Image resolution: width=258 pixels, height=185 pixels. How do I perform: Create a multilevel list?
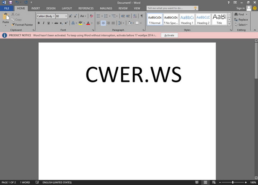(x=114, y=16)
